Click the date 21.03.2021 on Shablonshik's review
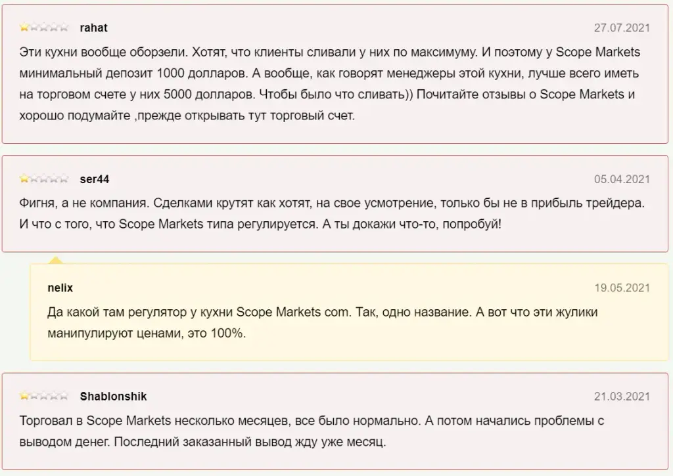Screen dimensions: 673x476 622,397
